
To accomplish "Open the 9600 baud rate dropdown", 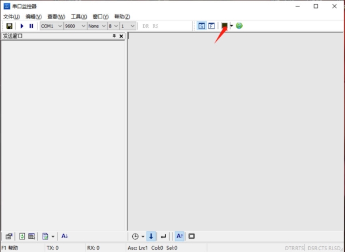I will coord(75,26).
